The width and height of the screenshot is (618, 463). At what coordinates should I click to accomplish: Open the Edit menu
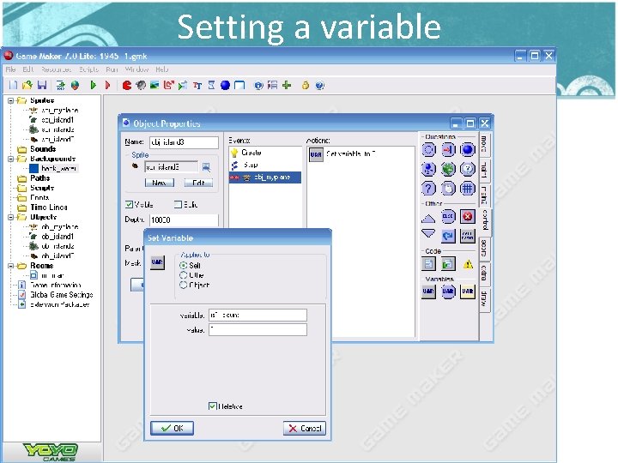coord(28,69)
